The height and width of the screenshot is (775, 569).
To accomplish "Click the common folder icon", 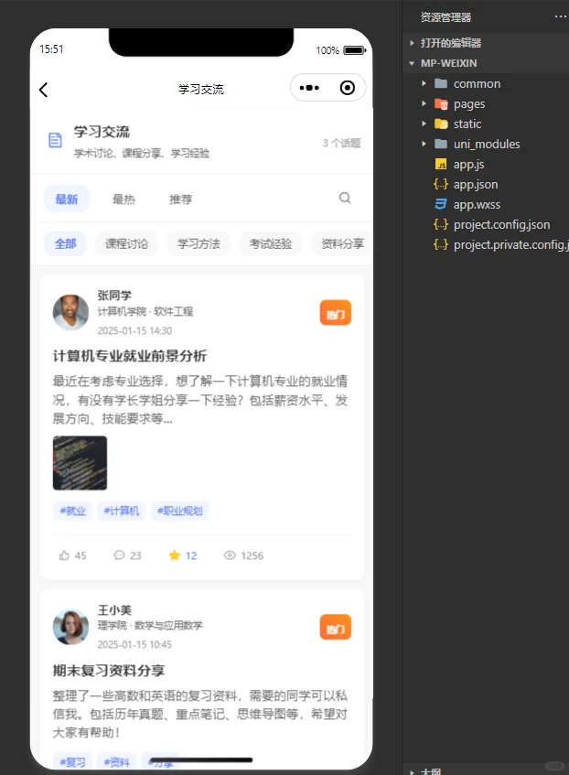I will tap(440, 83).
